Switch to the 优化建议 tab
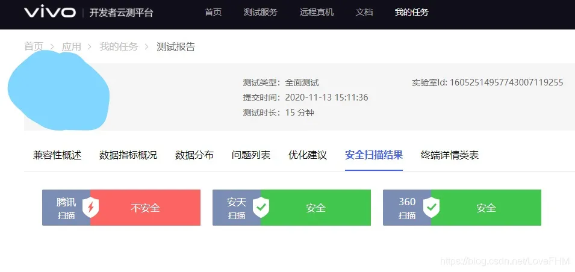 (308, 155)
